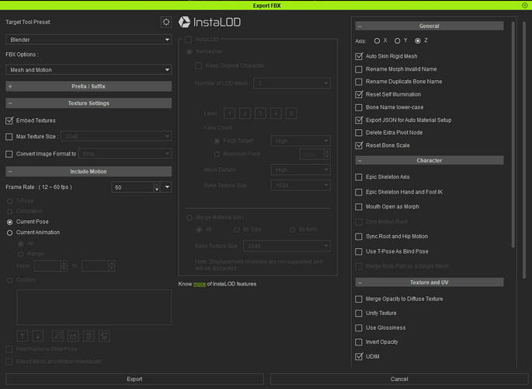The width and height of the screenshot is (532, 389).
Task: Increase the Frame Rate with up stepper arrow
Action: (x=157, y=184)
